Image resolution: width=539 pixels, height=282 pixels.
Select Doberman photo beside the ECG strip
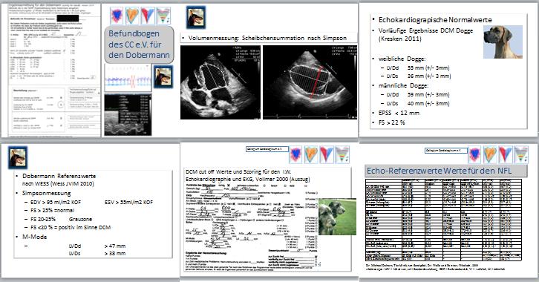click(163, 76)
